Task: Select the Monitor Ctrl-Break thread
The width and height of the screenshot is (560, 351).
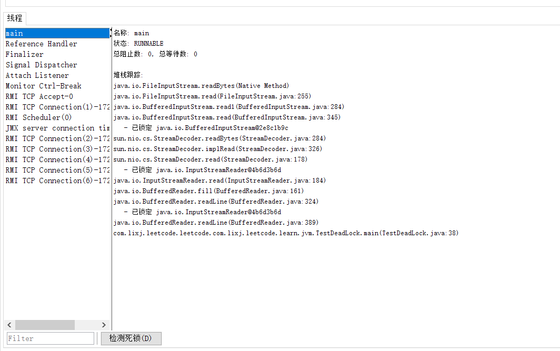Action: click(x=43, y=86)
